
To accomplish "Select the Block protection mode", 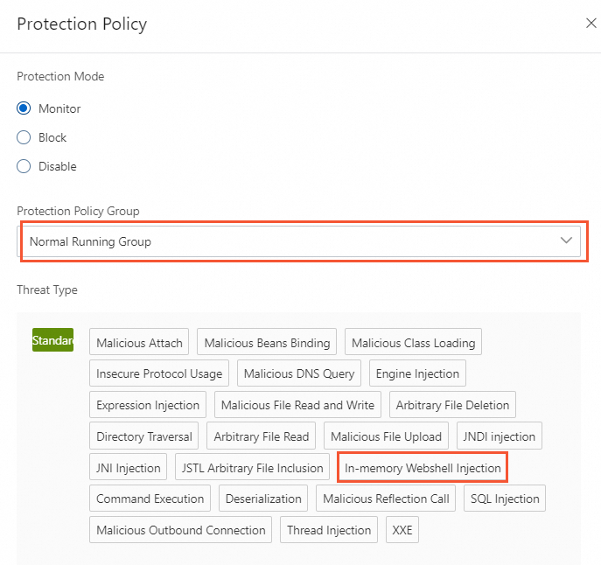I will 24,138.
